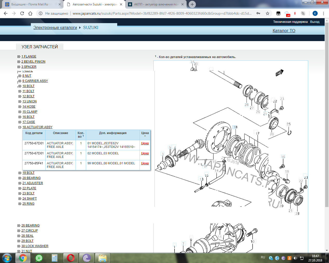
Task: Click Цена link for part 27750-85F41
Action: (145, 163)
